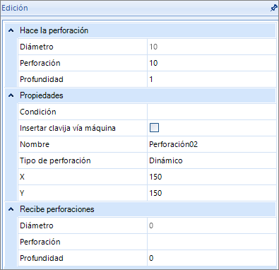Screen dimensions: 279x270
Task: Open the Tipo de perforación Dinámico value
Action: coord(212,160)
